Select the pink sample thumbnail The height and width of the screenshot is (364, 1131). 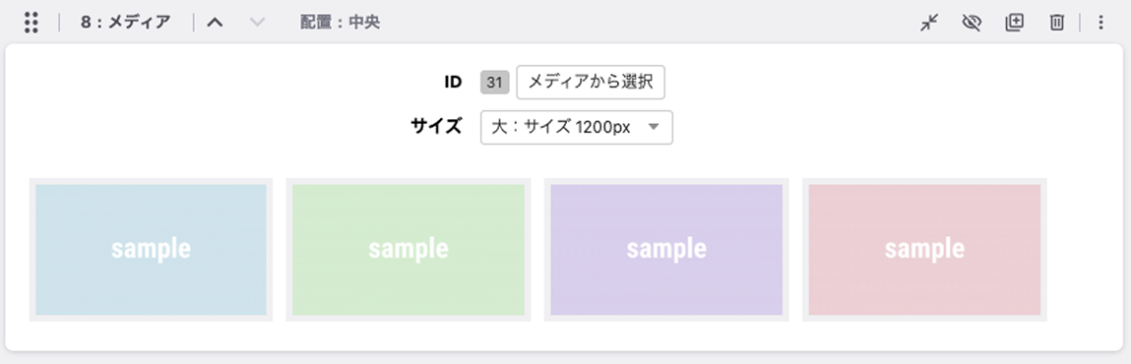[x=924, y=250]
